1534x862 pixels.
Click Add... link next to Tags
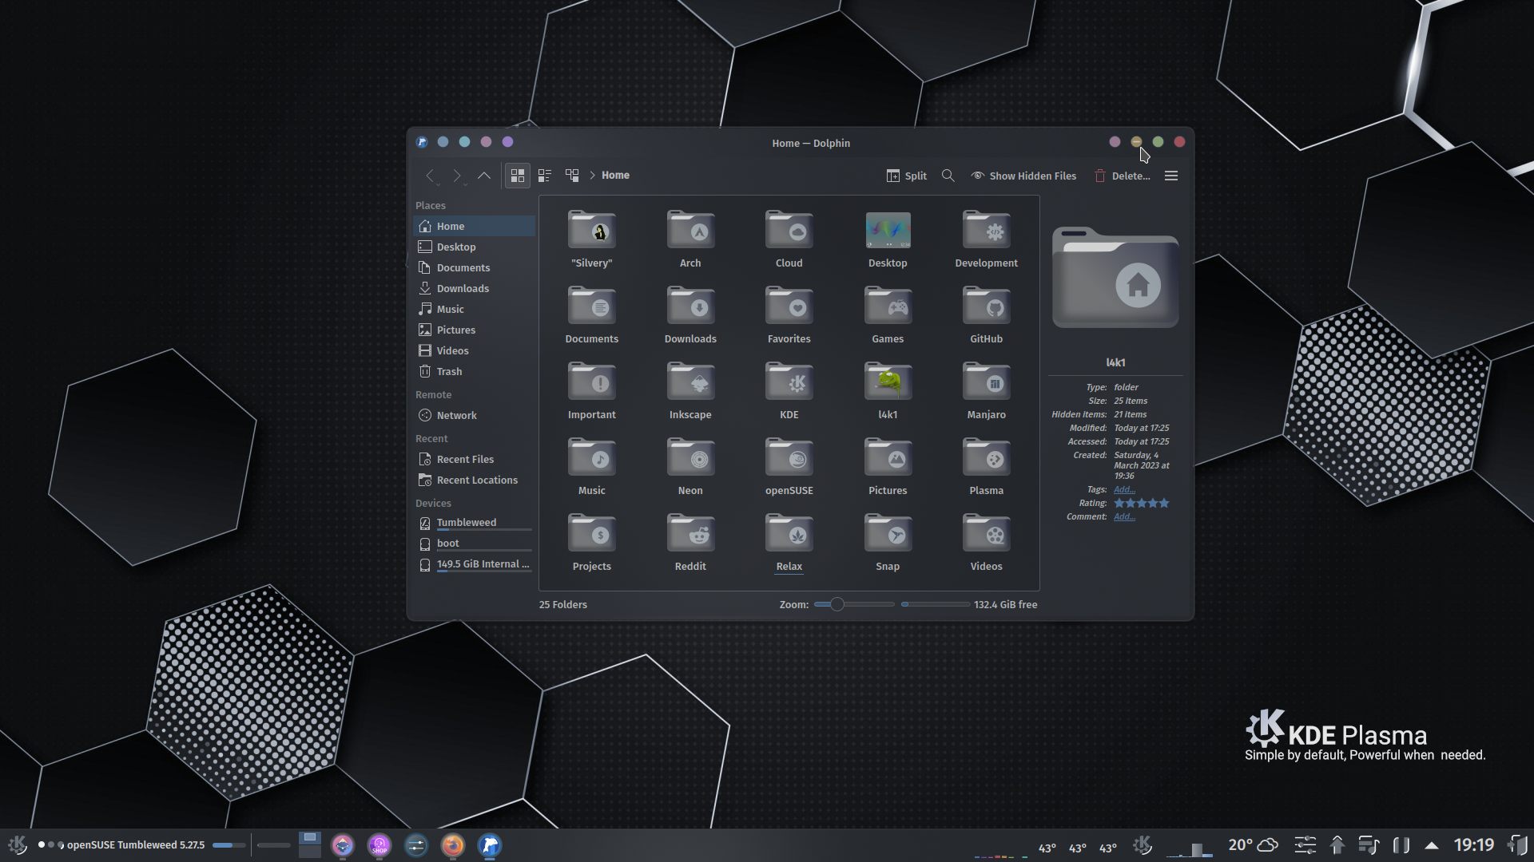click(x=1124, y=489)
